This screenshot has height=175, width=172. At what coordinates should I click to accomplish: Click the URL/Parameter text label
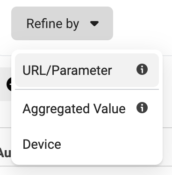click(67, 71)
